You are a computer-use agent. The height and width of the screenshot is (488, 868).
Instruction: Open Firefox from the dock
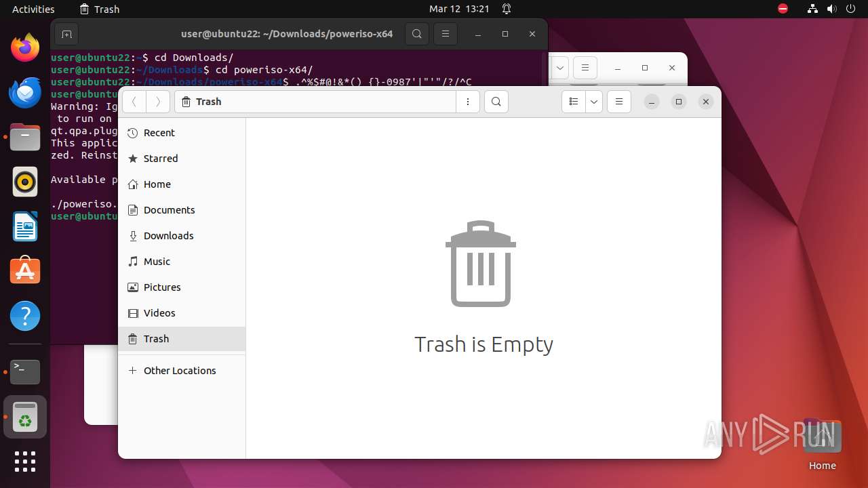tap(25, 47)
